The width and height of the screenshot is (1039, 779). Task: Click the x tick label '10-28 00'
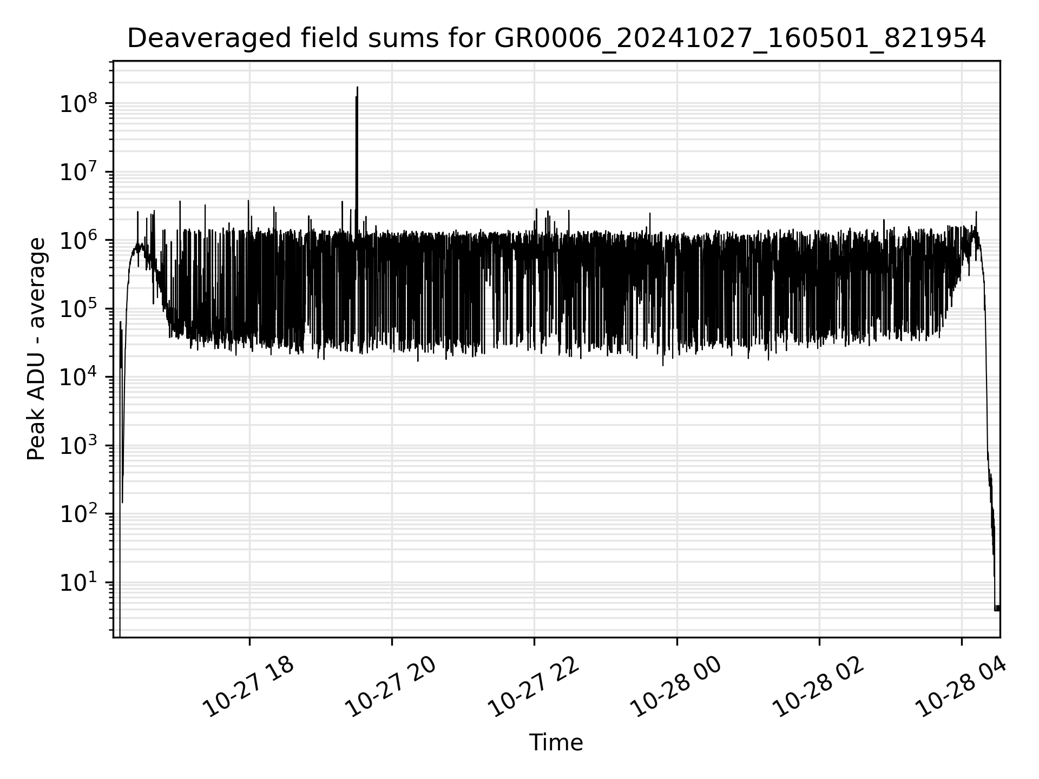675,687
